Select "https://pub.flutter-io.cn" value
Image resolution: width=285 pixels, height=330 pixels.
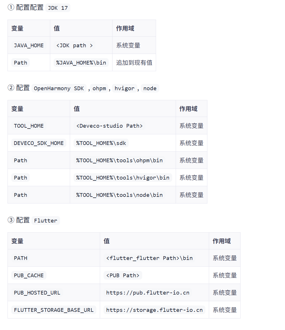click(x=148, y=293)
